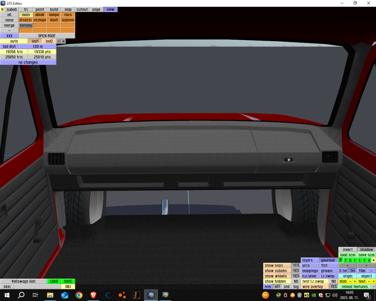Screen dimensions: 376x301
Task: Click the LOAD button
Action: (x=54, y=281)
